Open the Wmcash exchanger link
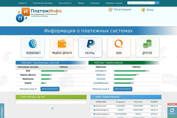 (x=101, y=79)
